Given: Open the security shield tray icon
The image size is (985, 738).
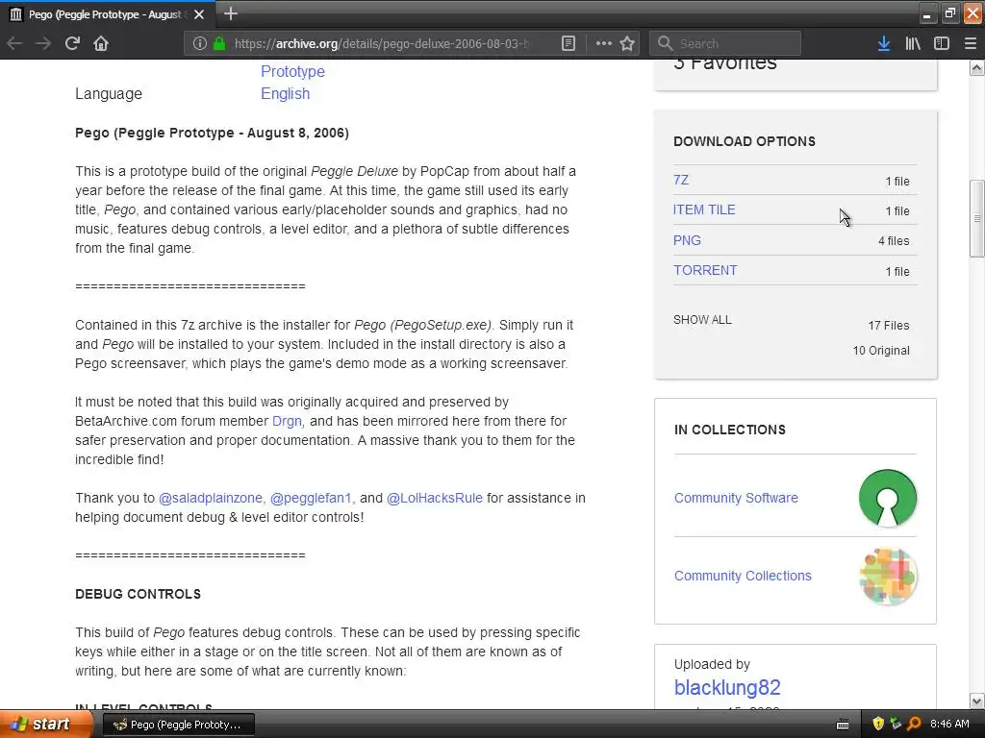Looking at the screenshot, I should 878,724.
